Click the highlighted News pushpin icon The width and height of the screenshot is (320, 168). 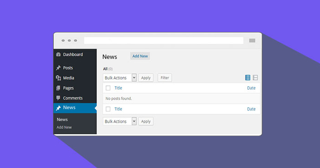(x=59, y=108)
